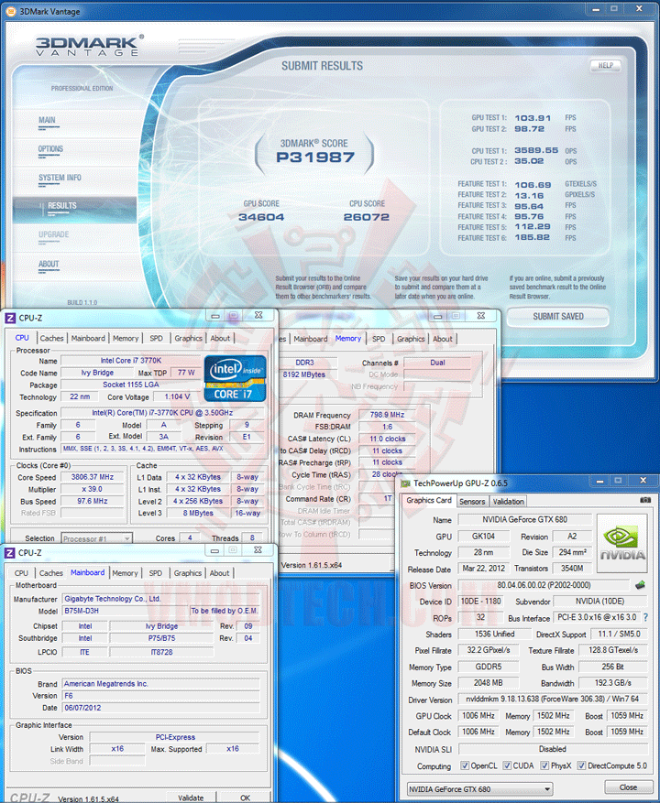Click the 3DMark Vantage title bar icon

pyautogui.click(x=10, y=11)
